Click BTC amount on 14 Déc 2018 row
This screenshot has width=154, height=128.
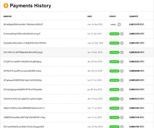tap(137, 52)
